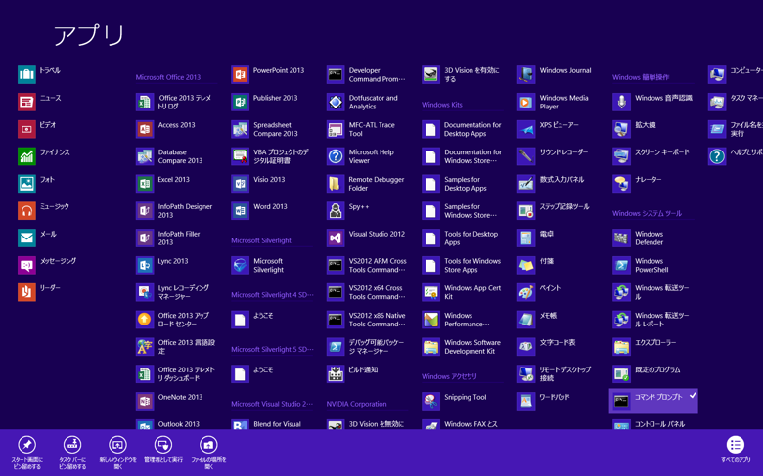
Task: Deselect the checked コマンド プロンプト tile
Action: pos(653,401)
